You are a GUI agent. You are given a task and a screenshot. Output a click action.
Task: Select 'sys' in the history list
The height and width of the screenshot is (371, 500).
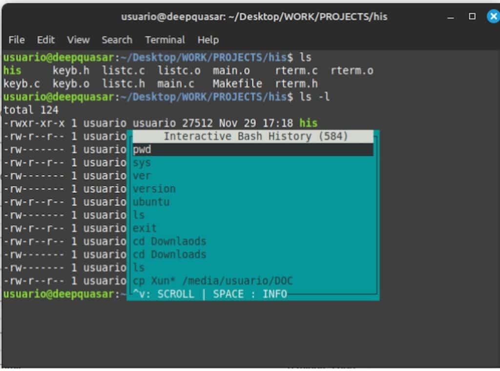[142, 163]
